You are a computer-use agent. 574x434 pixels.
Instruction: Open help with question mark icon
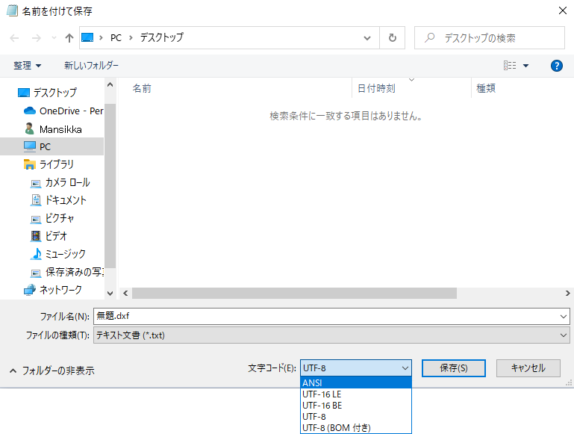point(556,66)
